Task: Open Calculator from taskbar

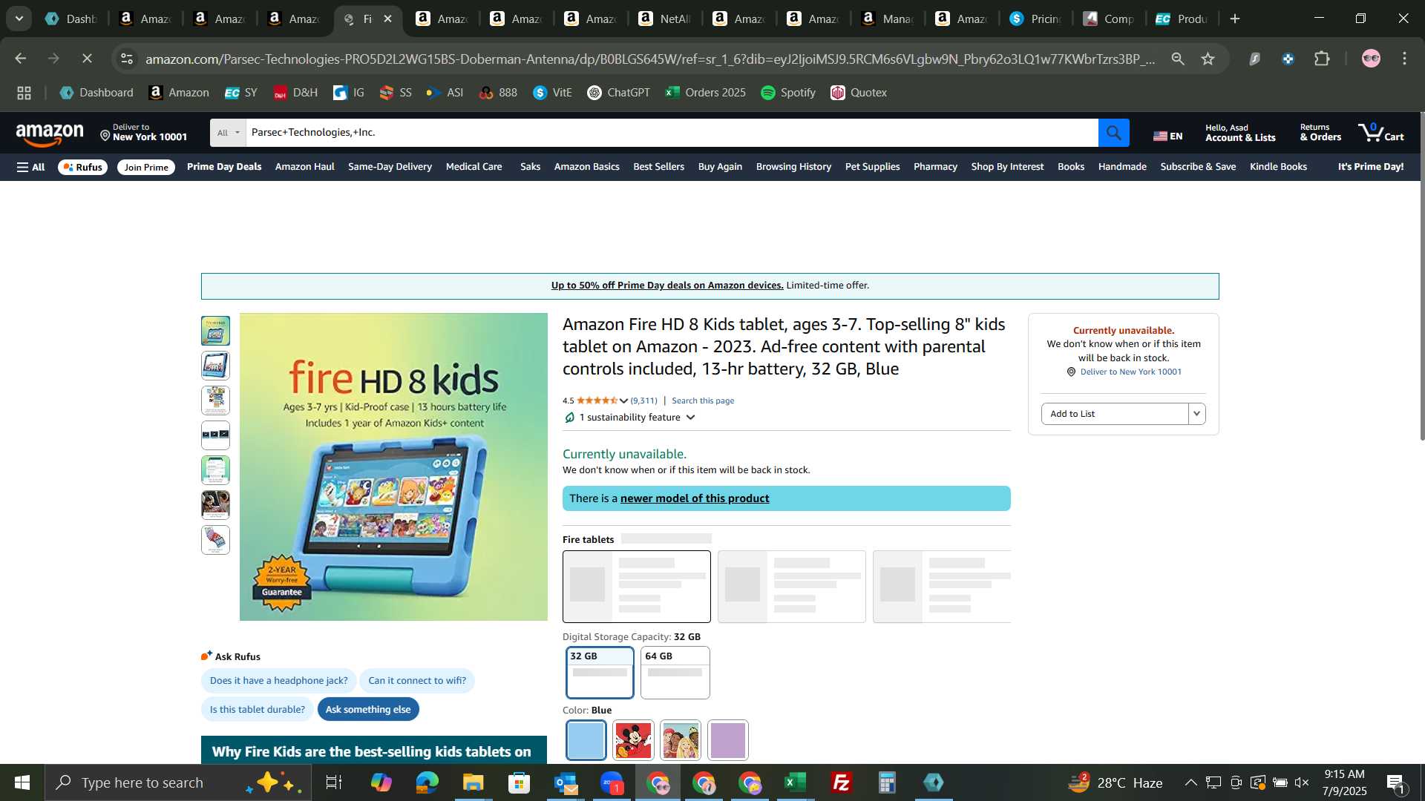Action: 887,782
